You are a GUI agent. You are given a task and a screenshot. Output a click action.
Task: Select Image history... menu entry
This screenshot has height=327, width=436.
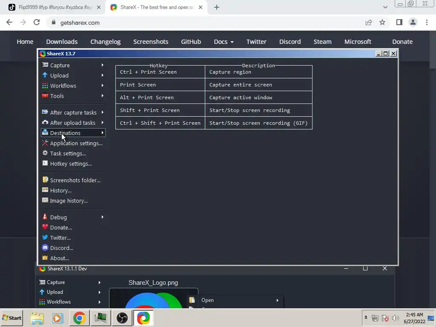click(73, 201)
